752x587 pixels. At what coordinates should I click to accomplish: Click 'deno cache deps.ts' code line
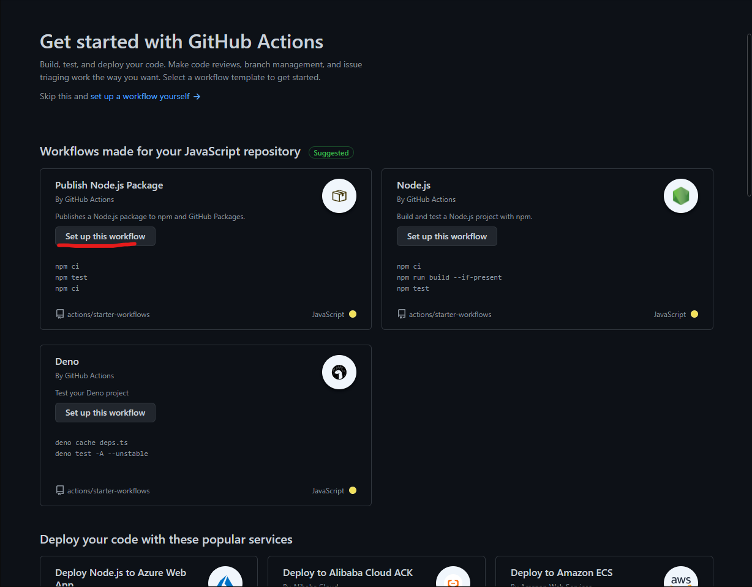click(x=91, y=443)
